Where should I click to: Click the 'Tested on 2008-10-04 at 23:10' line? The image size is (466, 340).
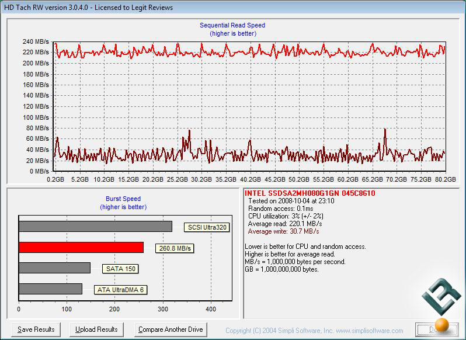pos(291,201)
